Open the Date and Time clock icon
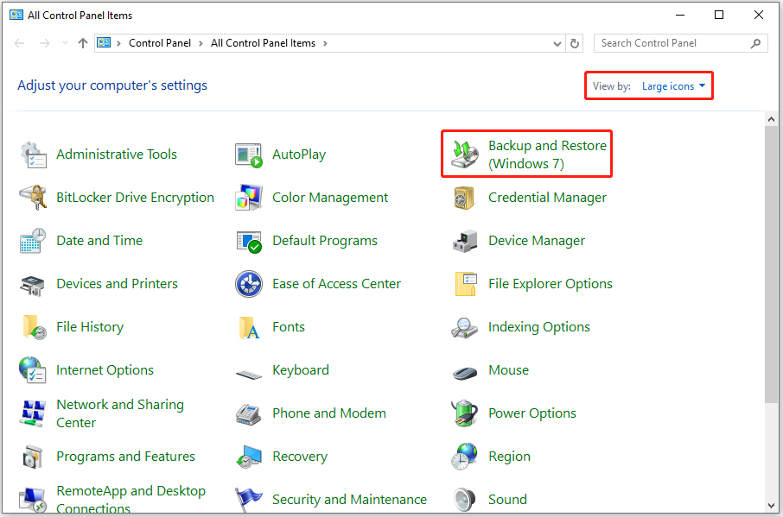 [32, 240]
